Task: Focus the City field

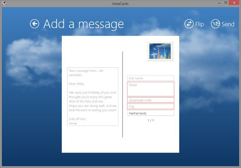Action: (151, 106)
